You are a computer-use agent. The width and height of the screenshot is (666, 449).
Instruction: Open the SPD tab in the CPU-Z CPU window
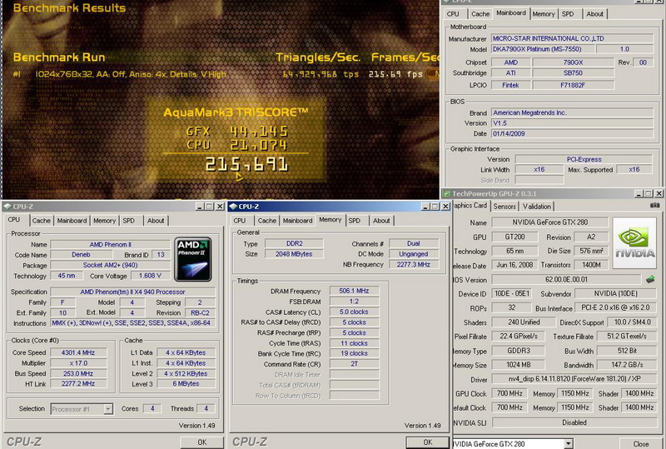coord(129,221)
